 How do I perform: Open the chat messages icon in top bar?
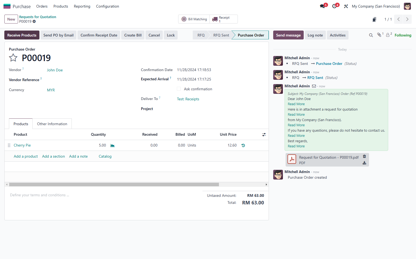[323, 6]
